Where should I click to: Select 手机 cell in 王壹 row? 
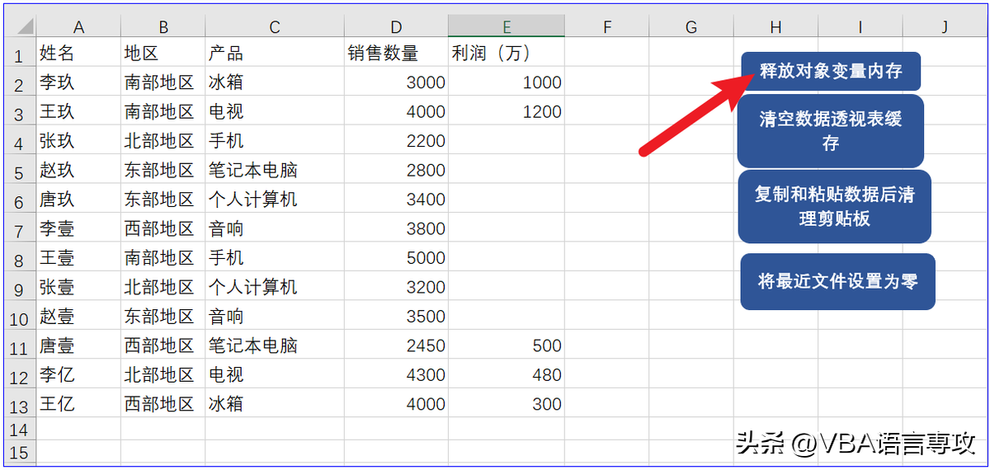click(275, 258)
